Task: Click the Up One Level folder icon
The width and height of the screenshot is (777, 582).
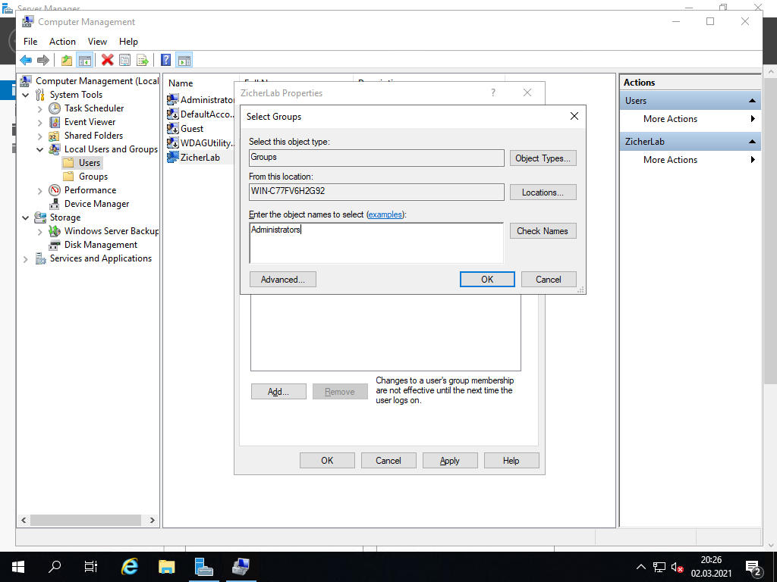Action: (x=67, y=61)
